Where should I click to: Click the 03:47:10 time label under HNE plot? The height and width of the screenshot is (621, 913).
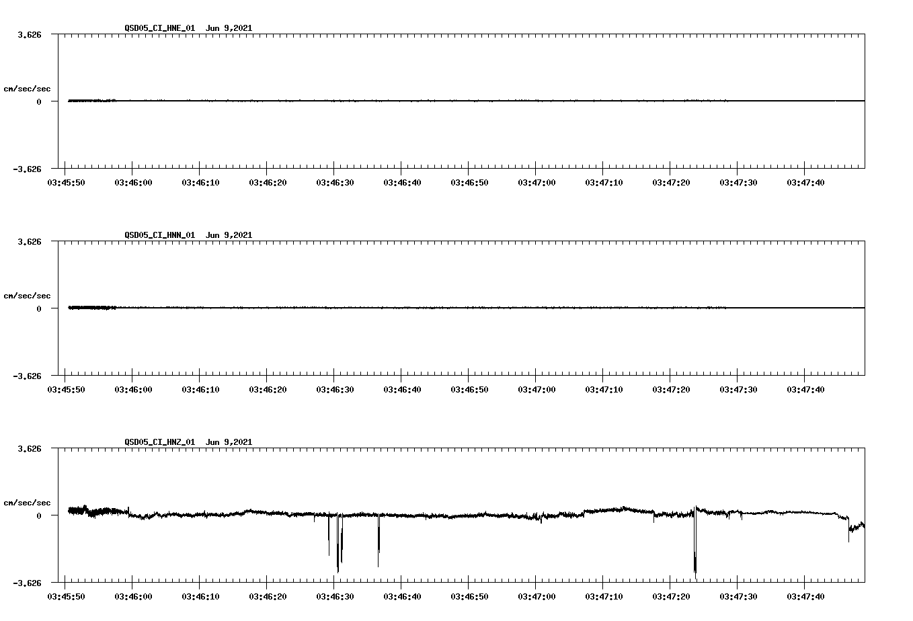[x=604, y=182]
